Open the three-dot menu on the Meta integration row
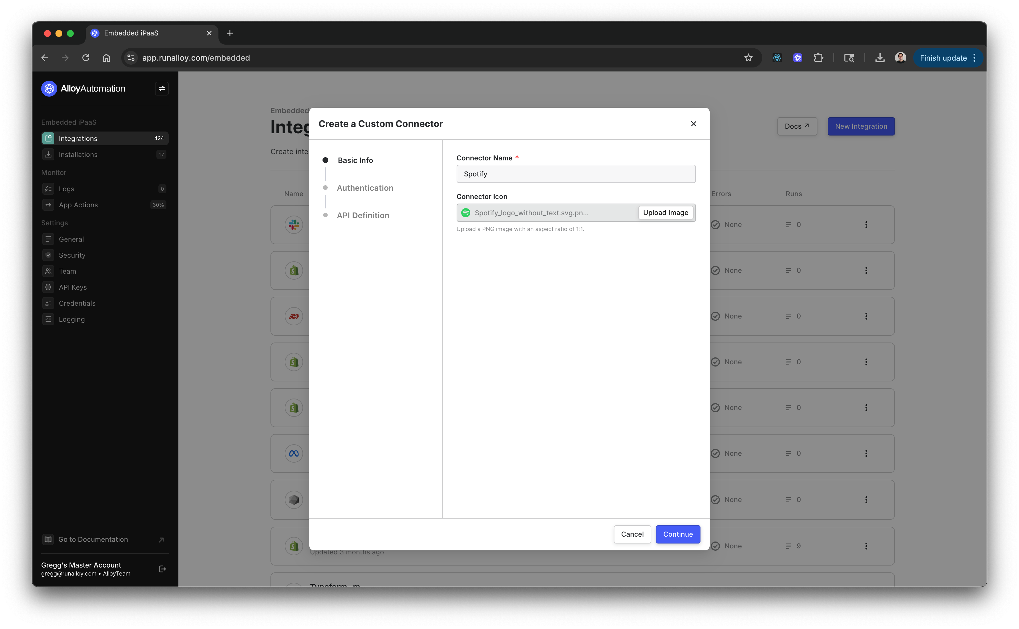The height and width of the screenshot is (629, 1019). pyautogui.click(x=866, y=453)
